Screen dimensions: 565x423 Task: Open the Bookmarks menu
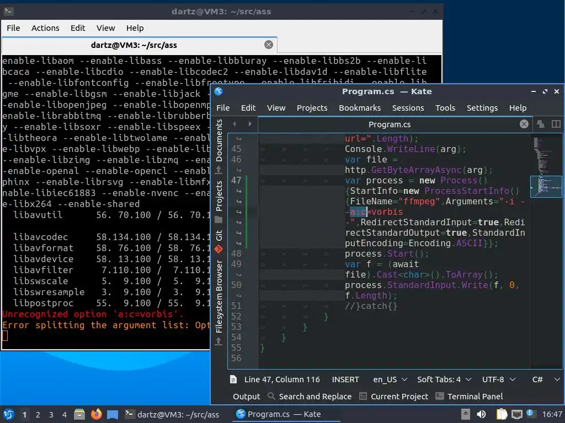tap(360, 108)
